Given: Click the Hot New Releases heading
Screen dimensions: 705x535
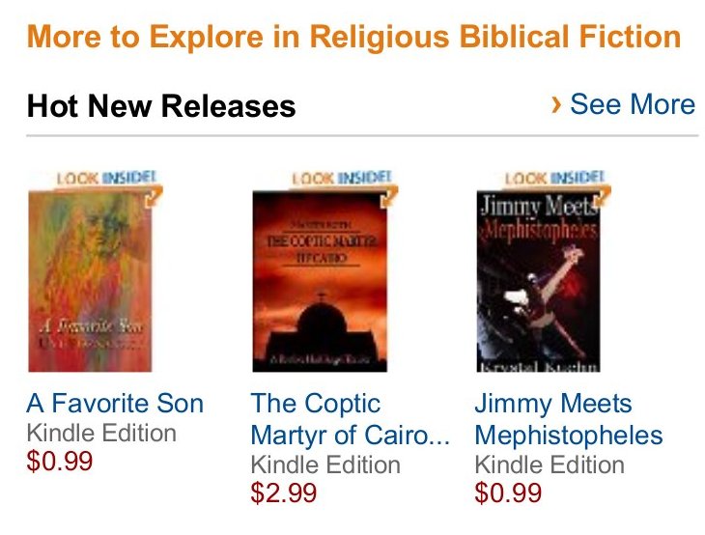Looking at the screenshot, I should point(161,105).
